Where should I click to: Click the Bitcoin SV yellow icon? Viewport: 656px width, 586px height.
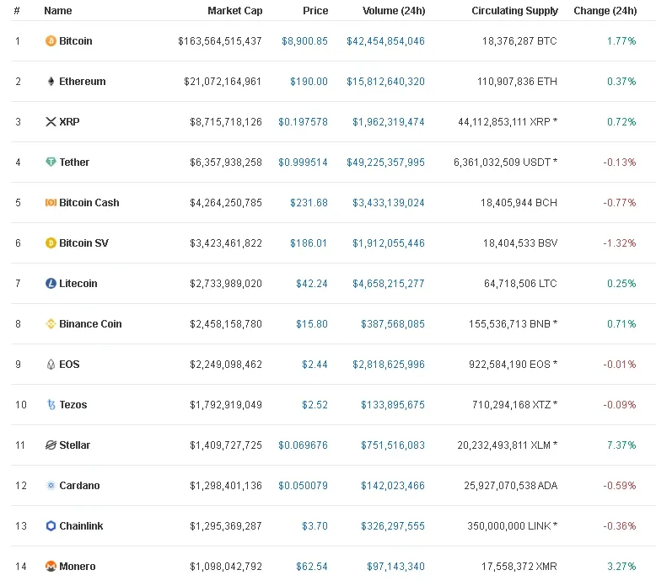[x=51, y=243]
